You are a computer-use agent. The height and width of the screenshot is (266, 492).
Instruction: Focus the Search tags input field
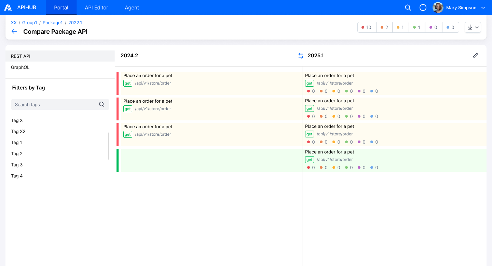coord(60,104)
